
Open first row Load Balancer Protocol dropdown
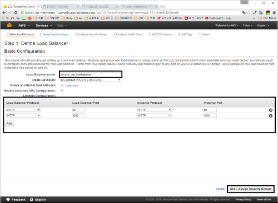[x=23, y=110]
